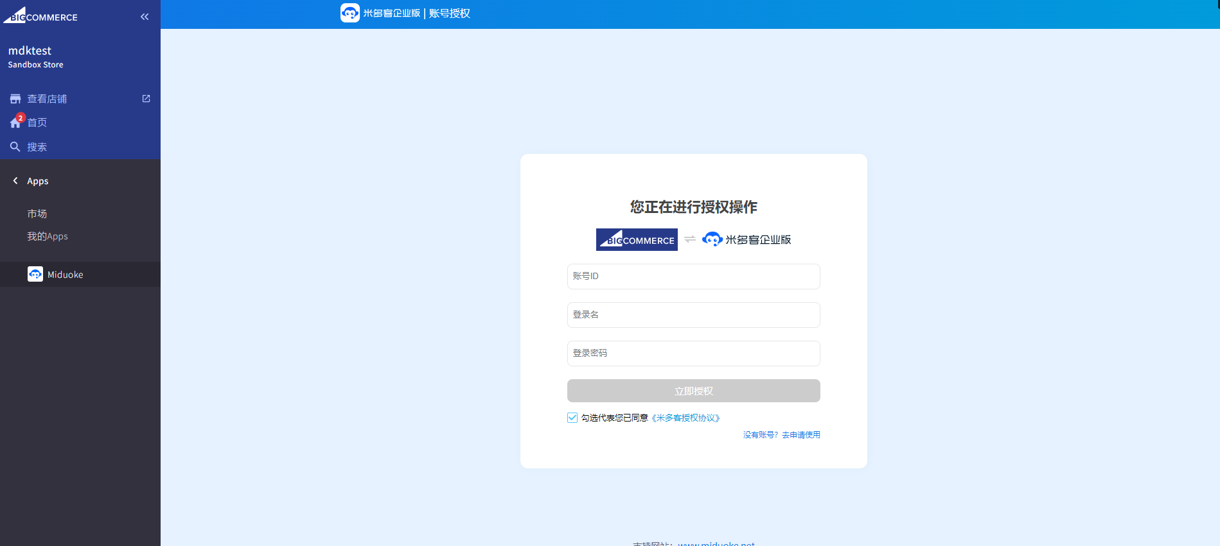Click BigCommerce logo in authorization card

(637, 239)
